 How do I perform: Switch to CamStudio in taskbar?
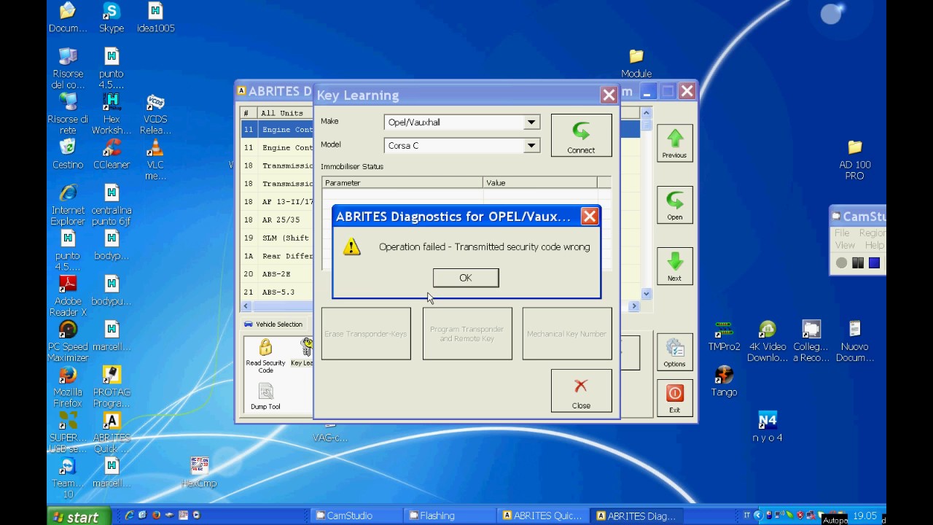[356, 516]
